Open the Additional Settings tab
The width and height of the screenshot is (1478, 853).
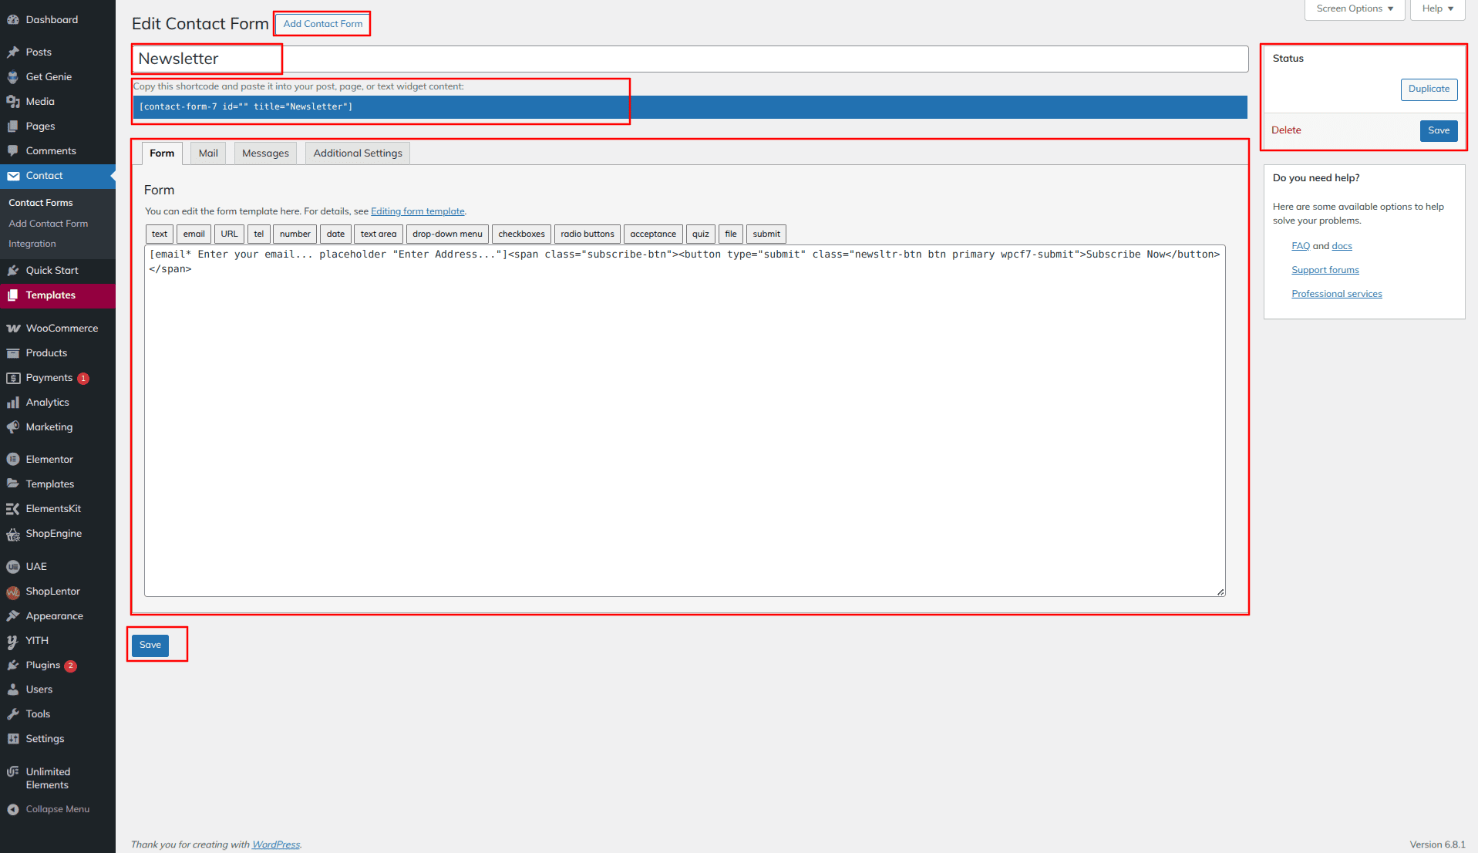click(358, 153)
